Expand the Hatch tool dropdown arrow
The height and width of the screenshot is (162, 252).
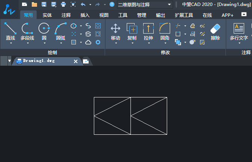81,42
